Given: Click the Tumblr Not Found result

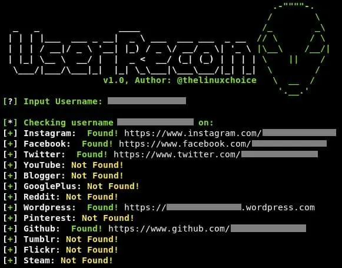Looking at the screenshot, I should [x=92, y=239].
